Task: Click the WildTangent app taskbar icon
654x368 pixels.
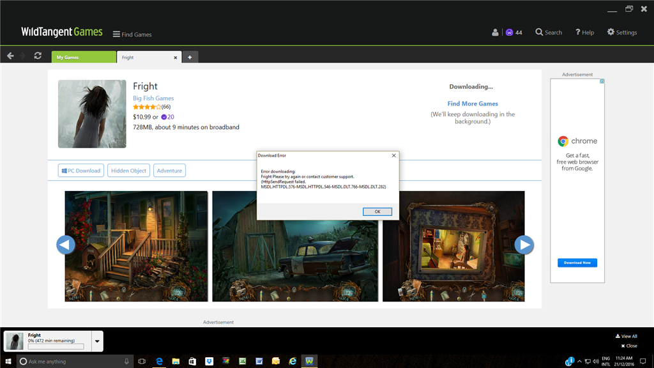Action: (309, 362)
